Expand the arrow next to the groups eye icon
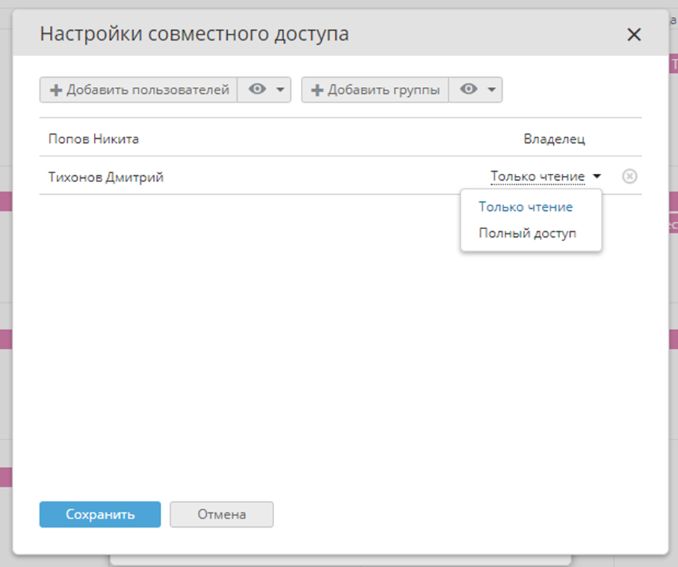This screenshot has height=567, width=678. coord(491,90)
